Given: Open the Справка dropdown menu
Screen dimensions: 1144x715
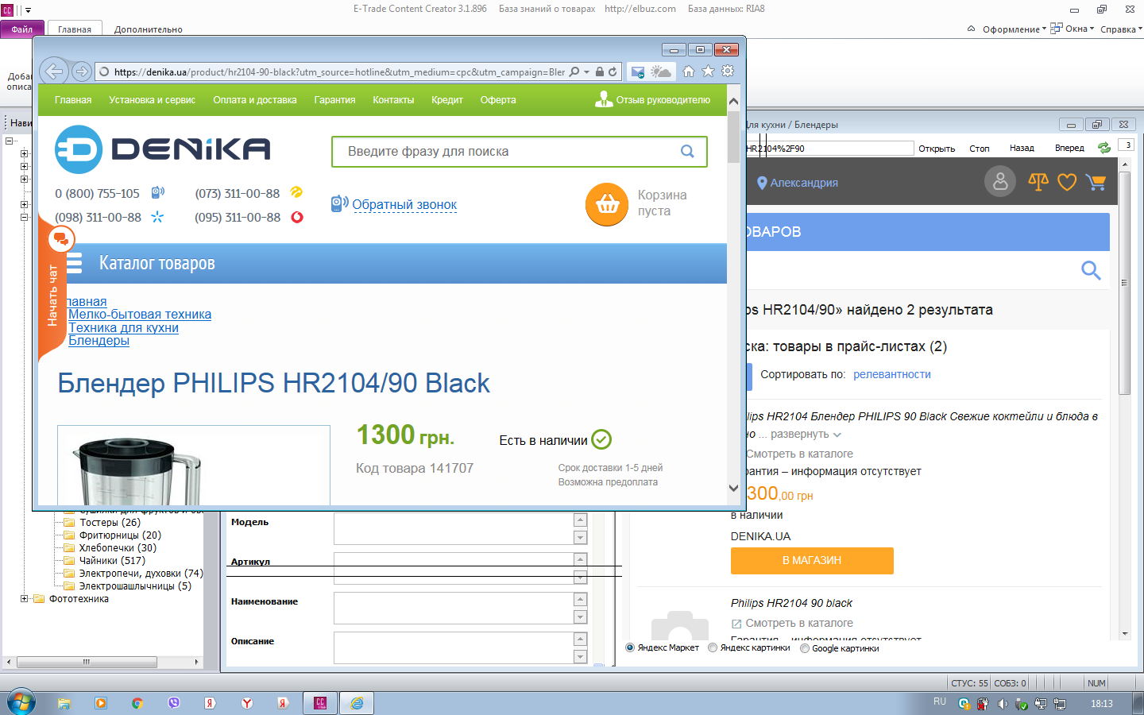Looking at the screenshot, I should click(x=1121, y=29).
